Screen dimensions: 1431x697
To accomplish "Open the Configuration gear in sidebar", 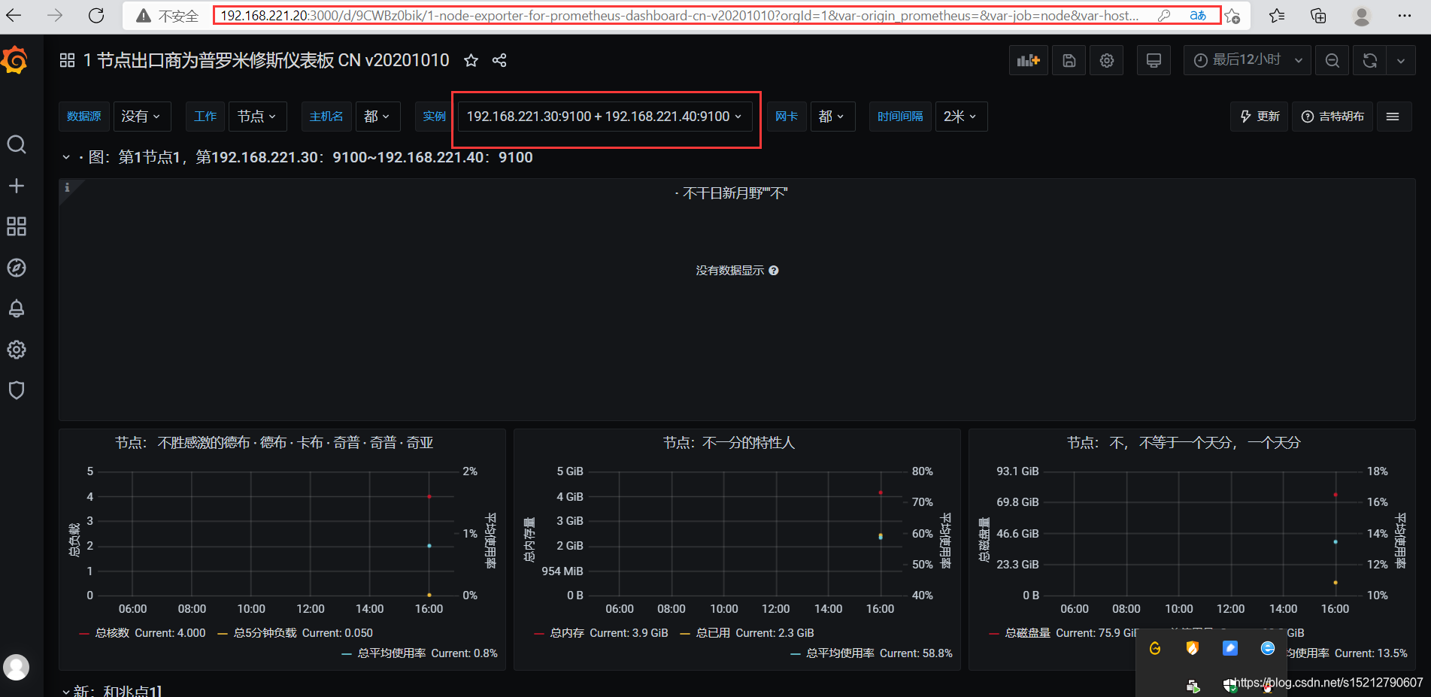I will [17, 350].
